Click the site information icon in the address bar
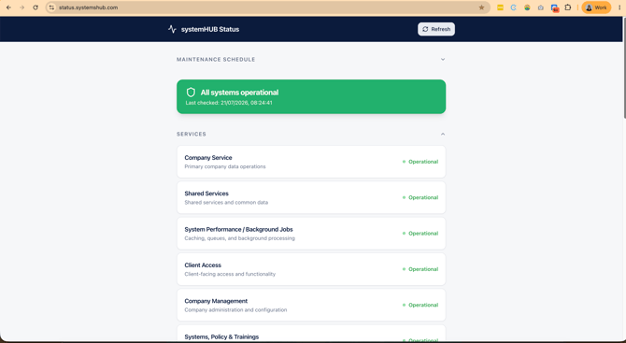This screenshot has width=626, height=343. tap(51, 7)
